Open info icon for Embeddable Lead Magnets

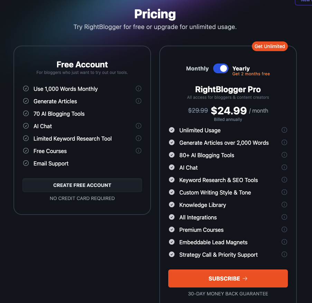coord(284,242)
